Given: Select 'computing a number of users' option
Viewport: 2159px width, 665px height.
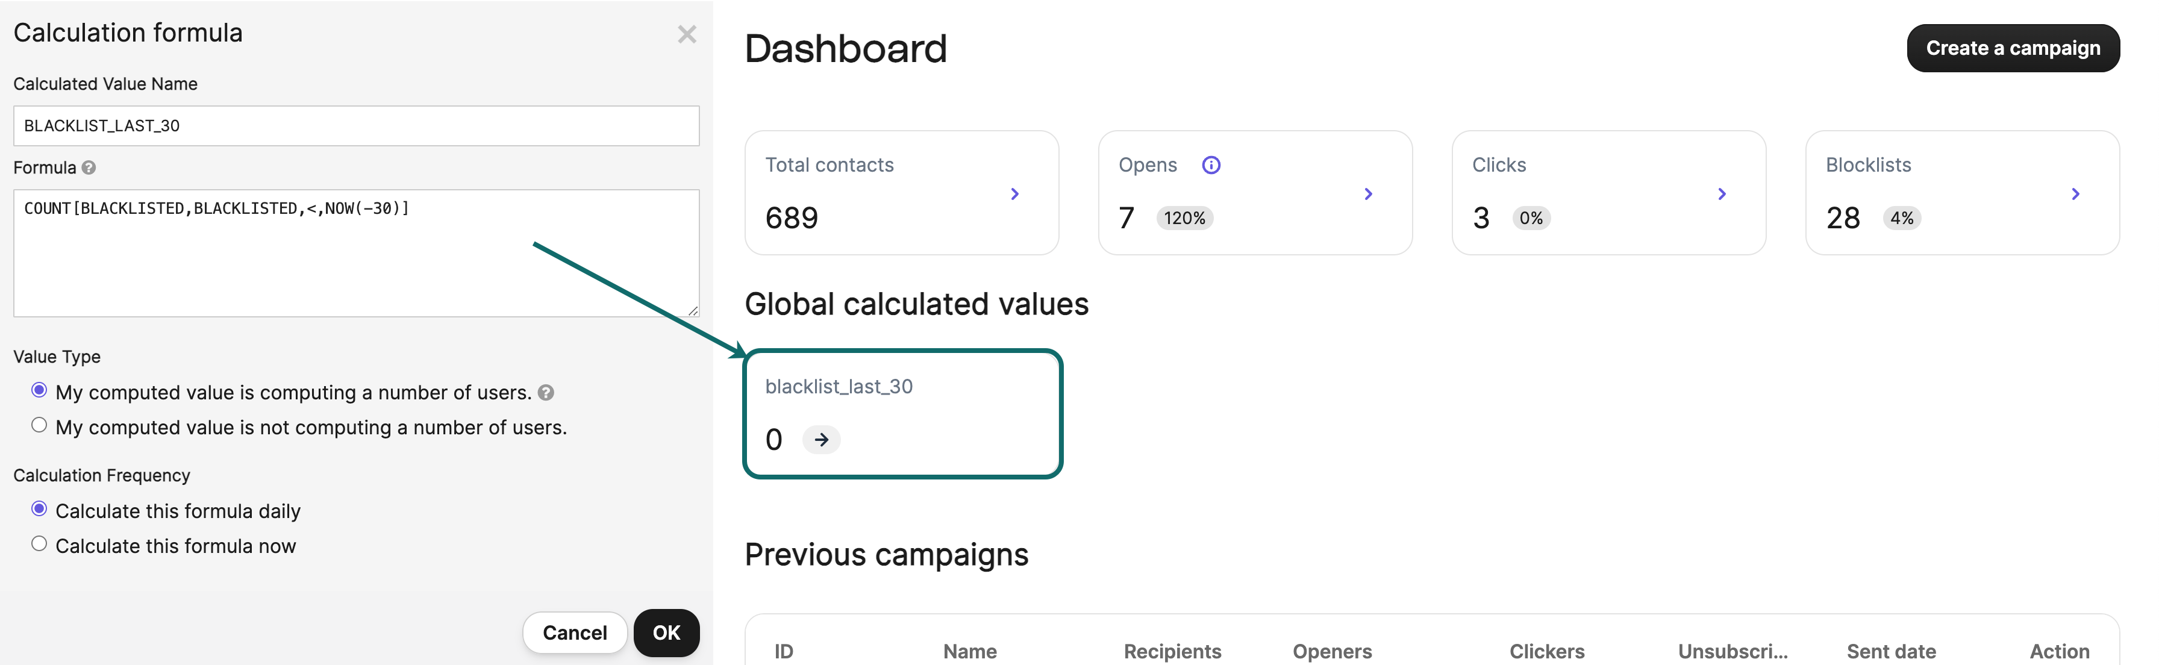Looking at the screenshot, I should click(39, 390).
